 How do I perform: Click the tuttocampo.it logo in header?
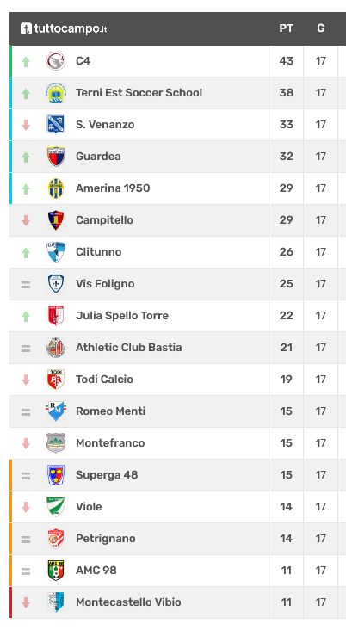pyautogui.click(x=64, y=28)
